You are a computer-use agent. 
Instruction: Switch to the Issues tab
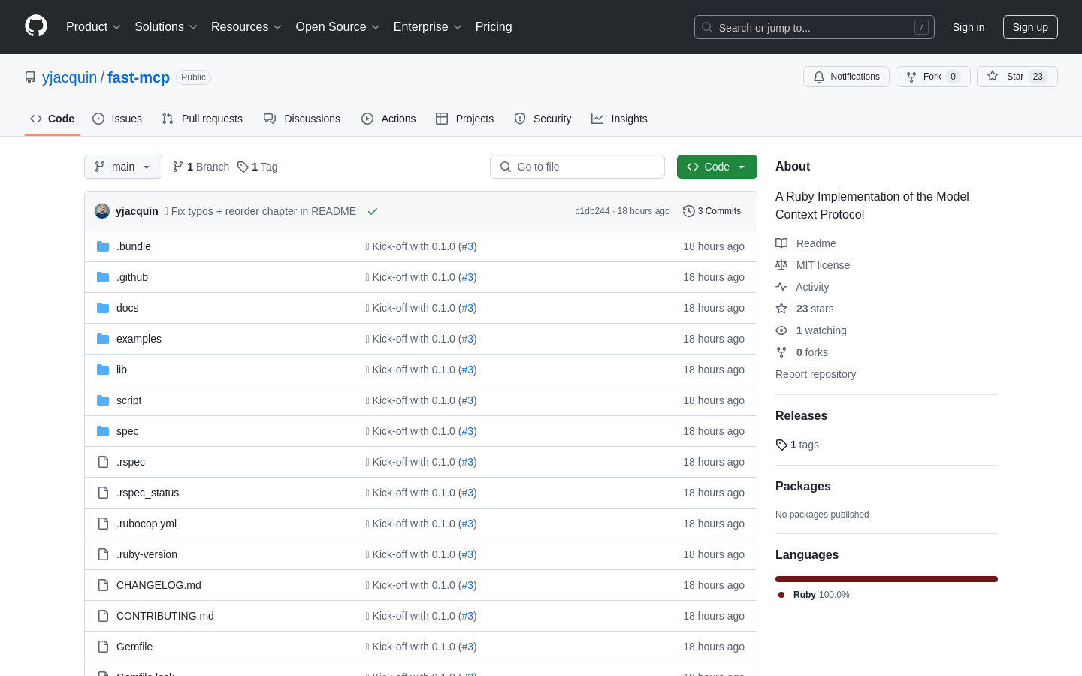tap(117, 119)
